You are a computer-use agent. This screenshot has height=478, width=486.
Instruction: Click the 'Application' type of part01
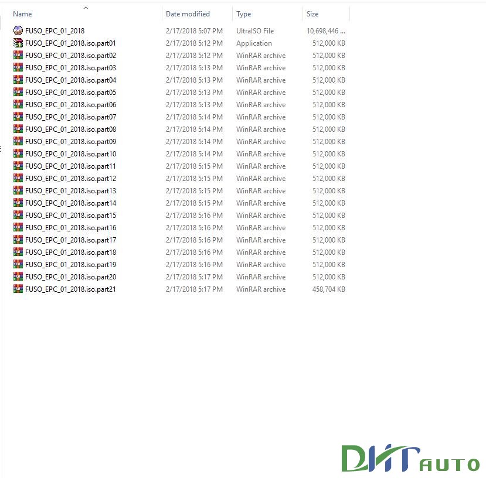click(x=254, y=43)
